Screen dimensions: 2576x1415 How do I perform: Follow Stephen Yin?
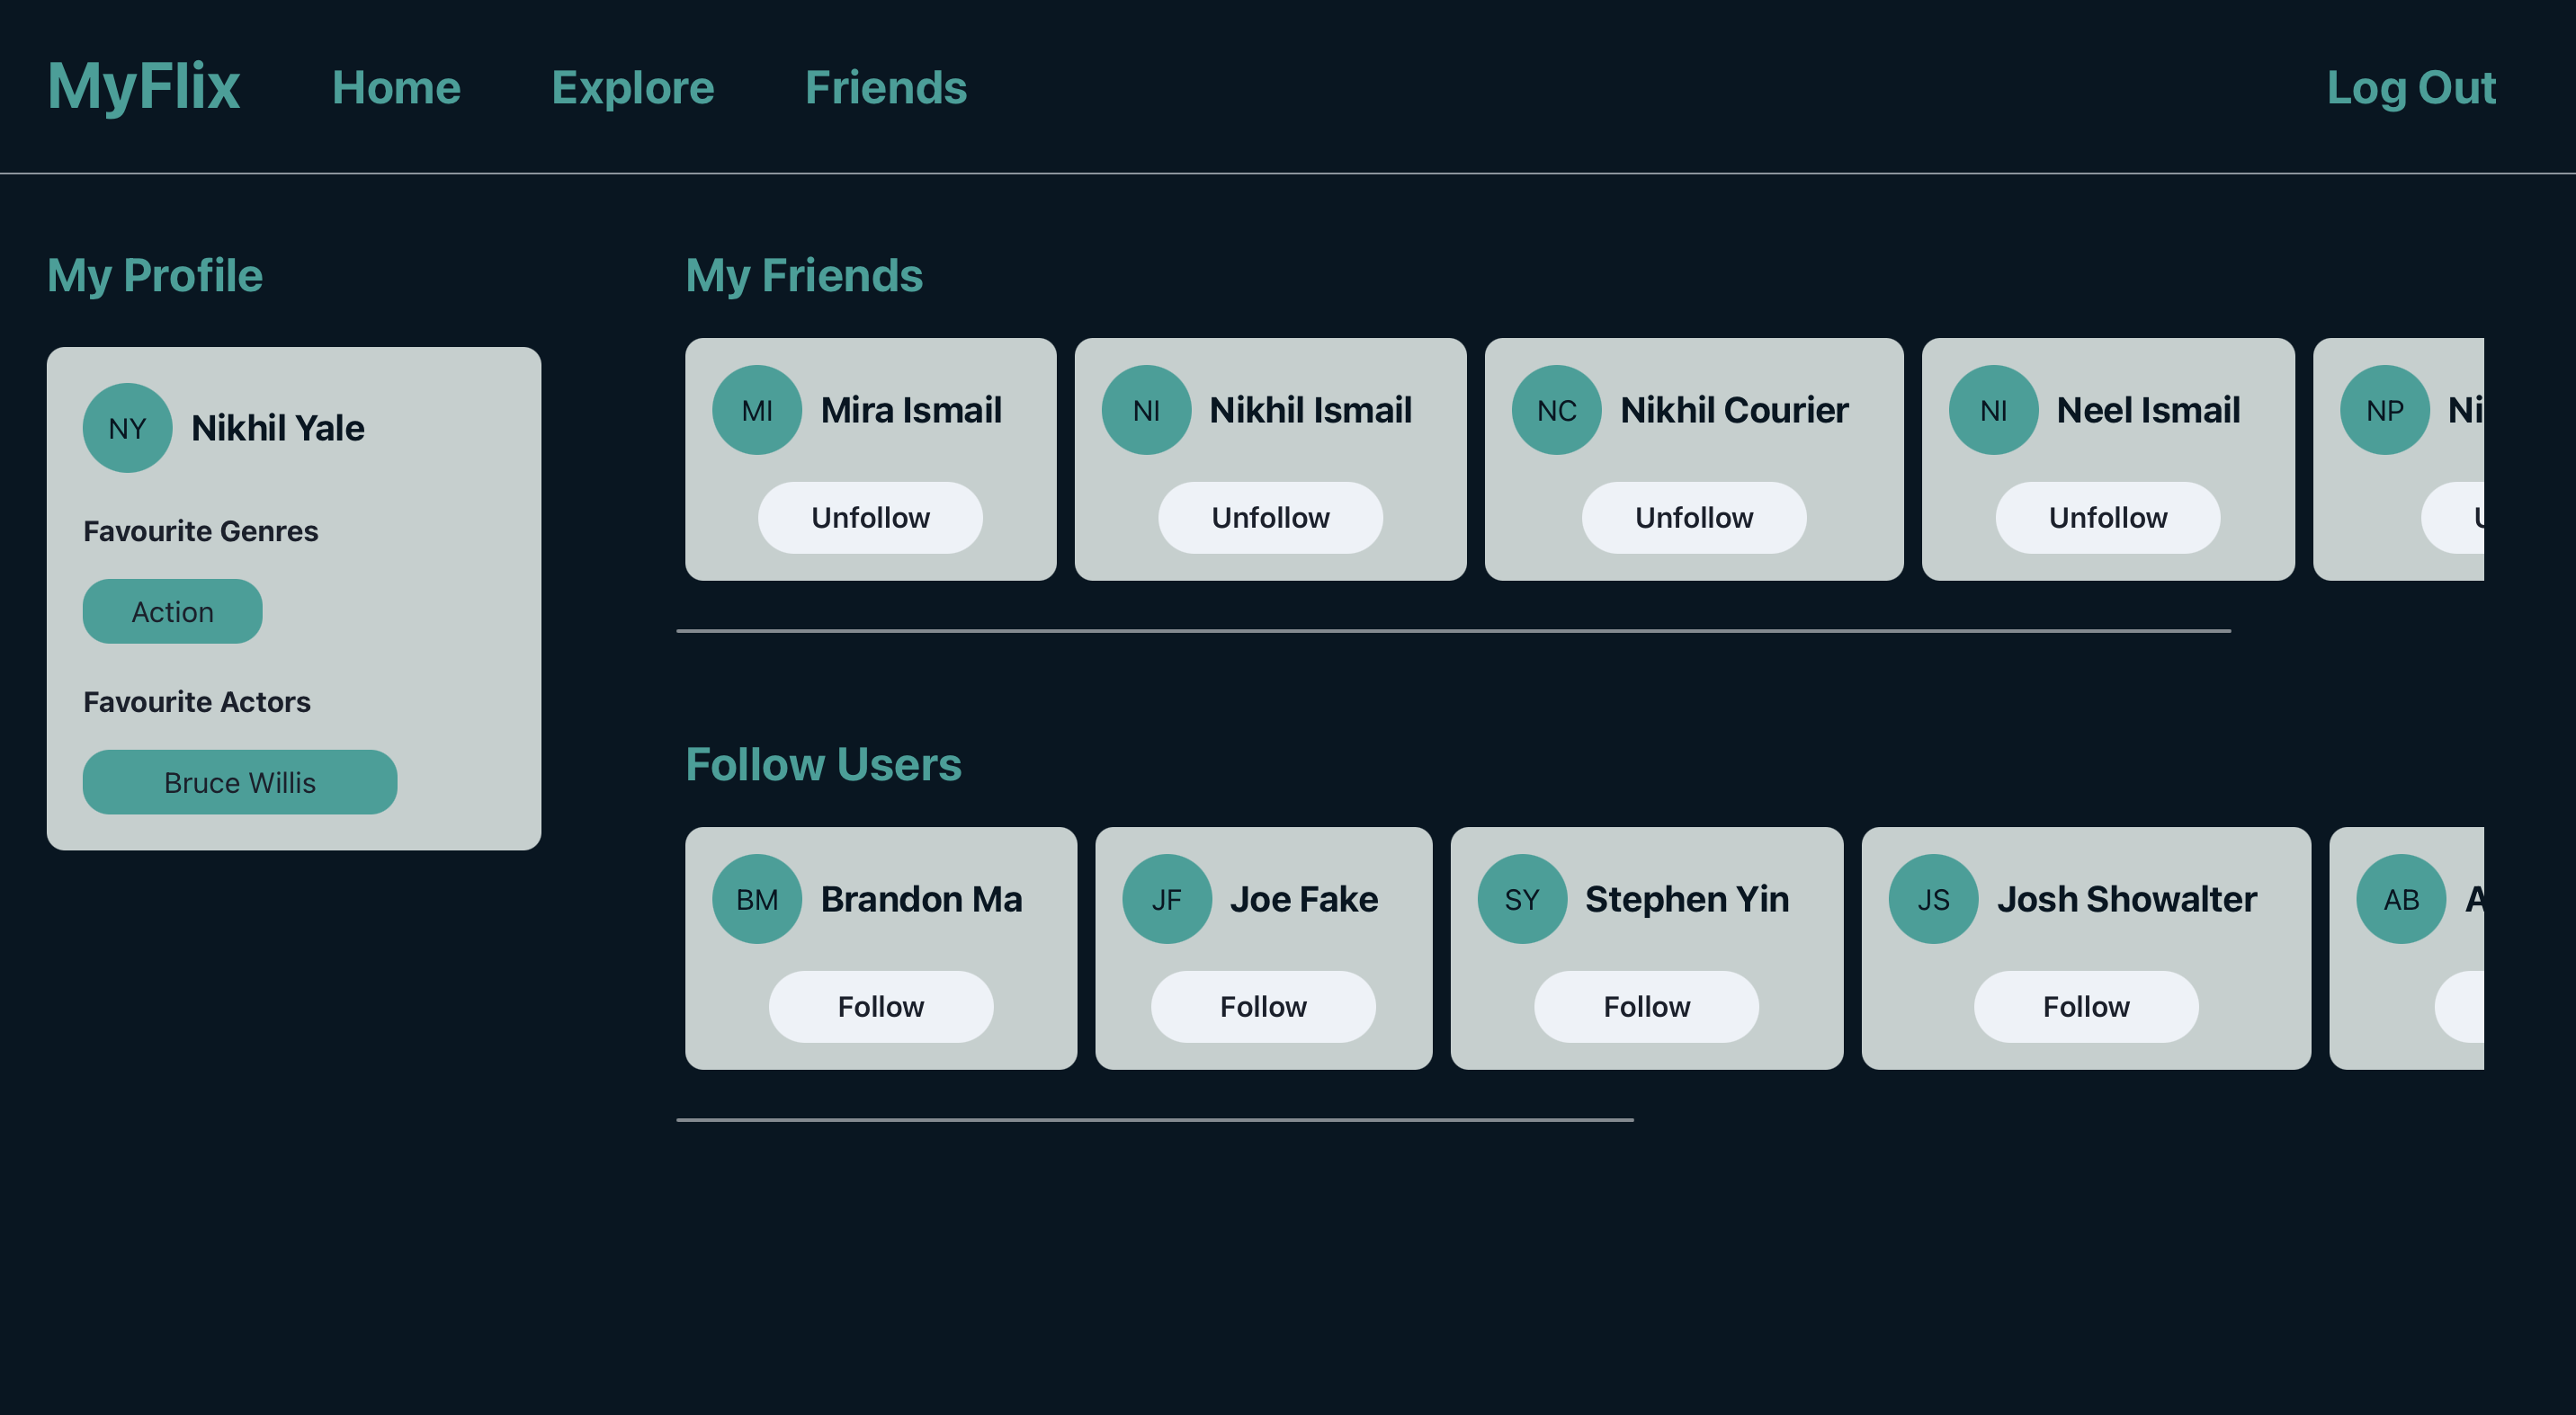1646,1006
